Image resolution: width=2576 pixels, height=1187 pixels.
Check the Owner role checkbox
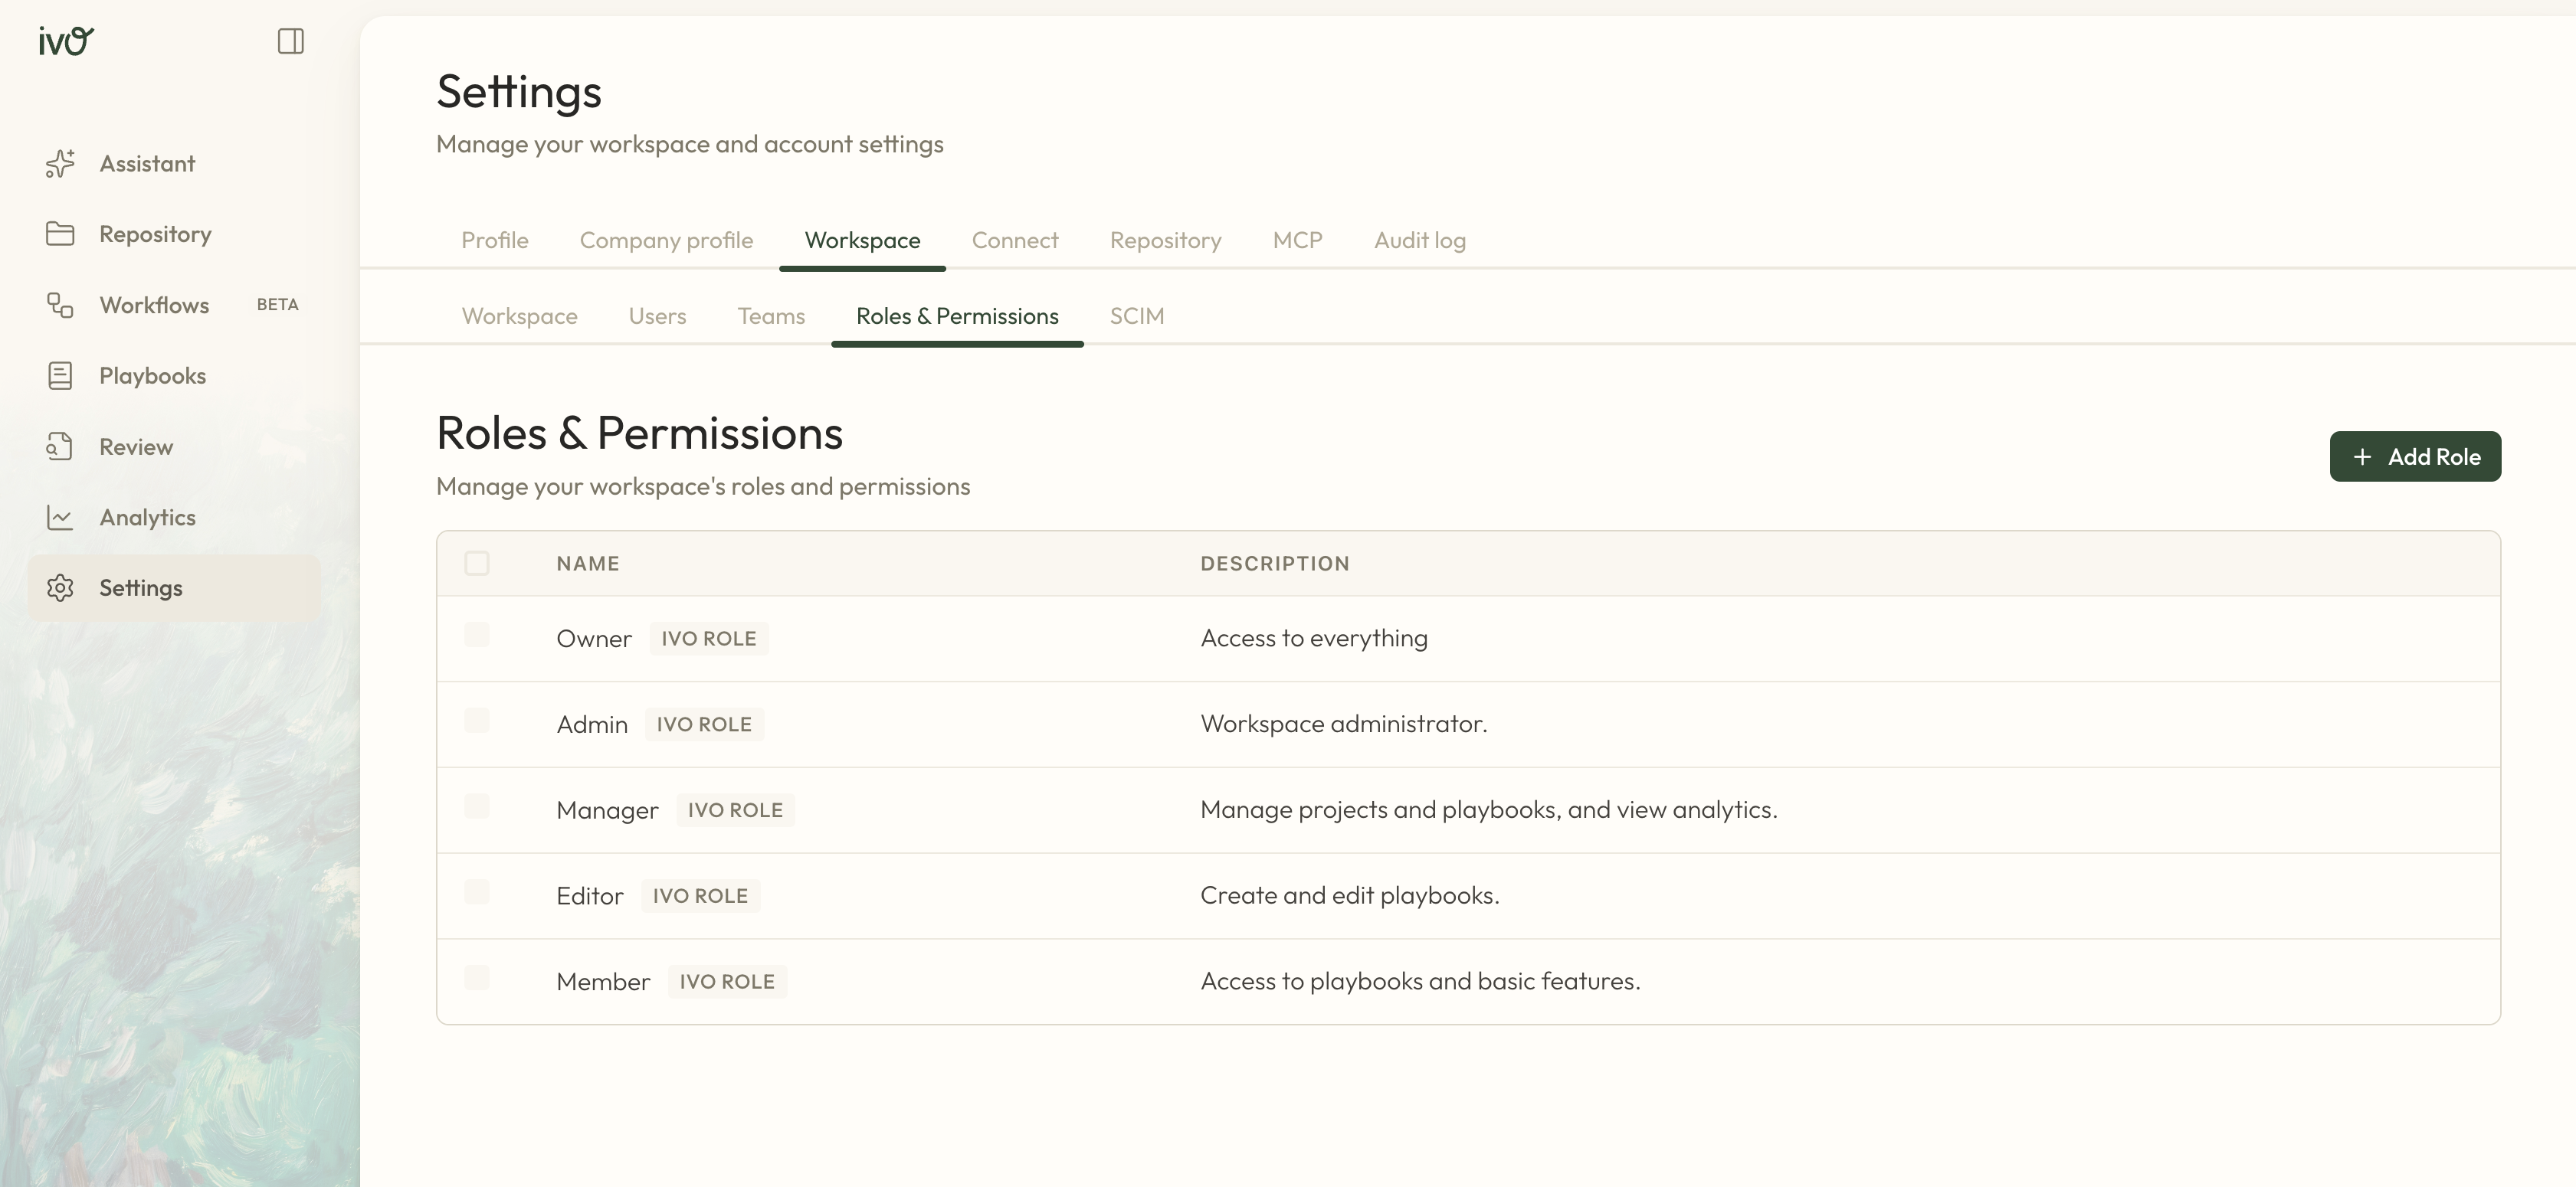point(477,636)
